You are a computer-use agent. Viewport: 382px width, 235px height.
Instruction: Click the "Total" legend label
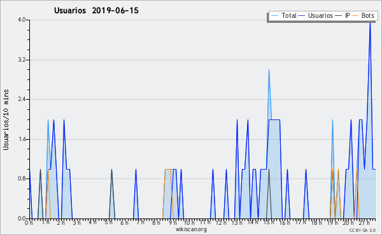click(x=289, y=15)
